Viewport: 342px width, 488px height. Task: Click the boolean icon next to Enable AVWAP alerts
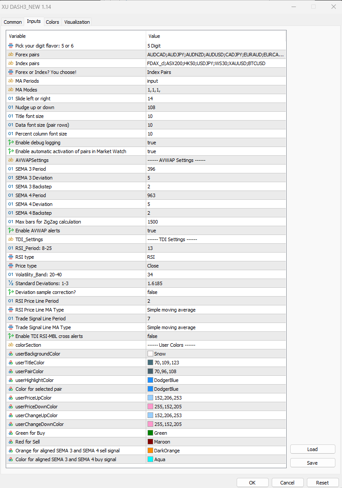pyautogui.click(x=11, y=231)
